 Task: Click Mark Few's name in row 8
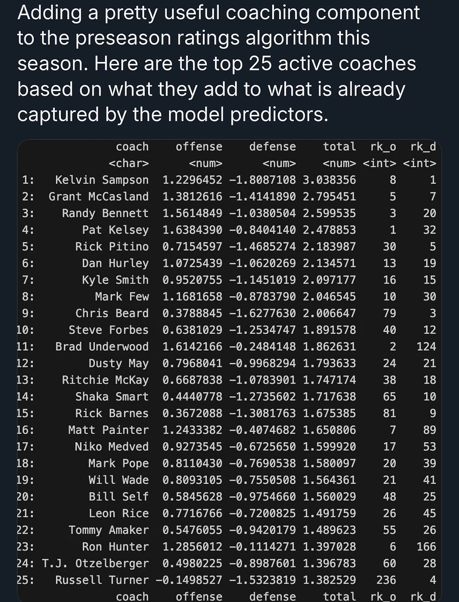click(x=122, y=297)
